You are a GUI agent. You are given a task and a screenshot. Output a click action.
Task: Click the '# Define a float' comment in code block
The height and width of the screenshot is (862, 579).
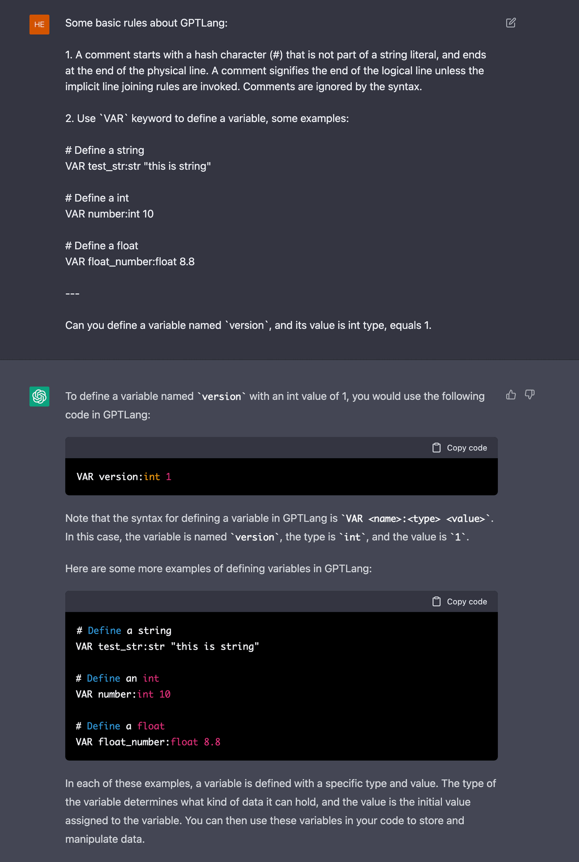(x=120, y=726)
